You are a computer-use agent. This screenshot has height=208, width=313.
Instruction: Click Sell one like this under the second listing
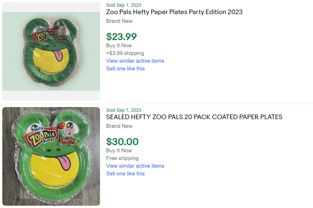point(125,174)
